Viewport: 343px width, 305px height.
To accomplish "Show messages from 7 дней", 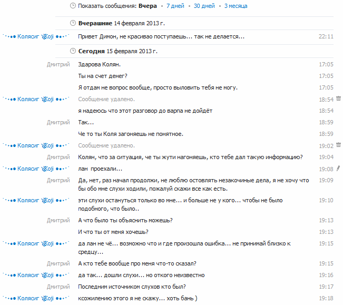I will 175,6.
